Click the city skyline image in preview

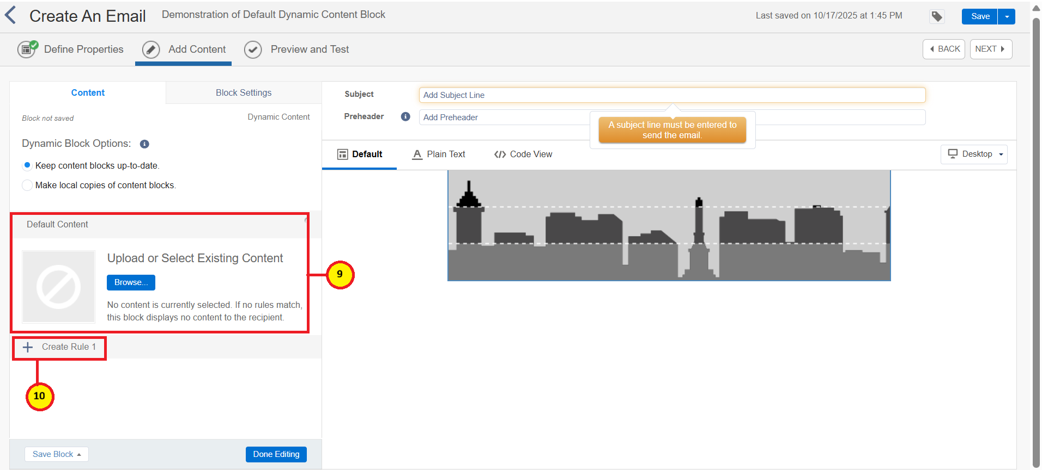pyautogui.click(x=669, y=225)
